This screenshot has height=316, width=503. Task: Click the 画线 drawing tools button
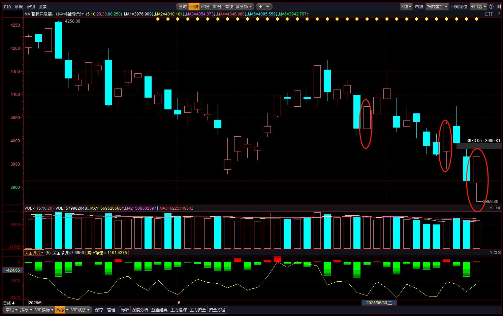[x=419, y=6]
